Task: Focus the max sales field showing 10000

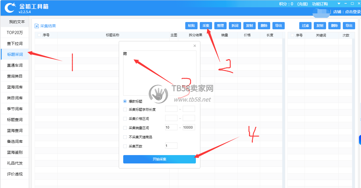Action: pyautogui.click(x=189, y=127)
